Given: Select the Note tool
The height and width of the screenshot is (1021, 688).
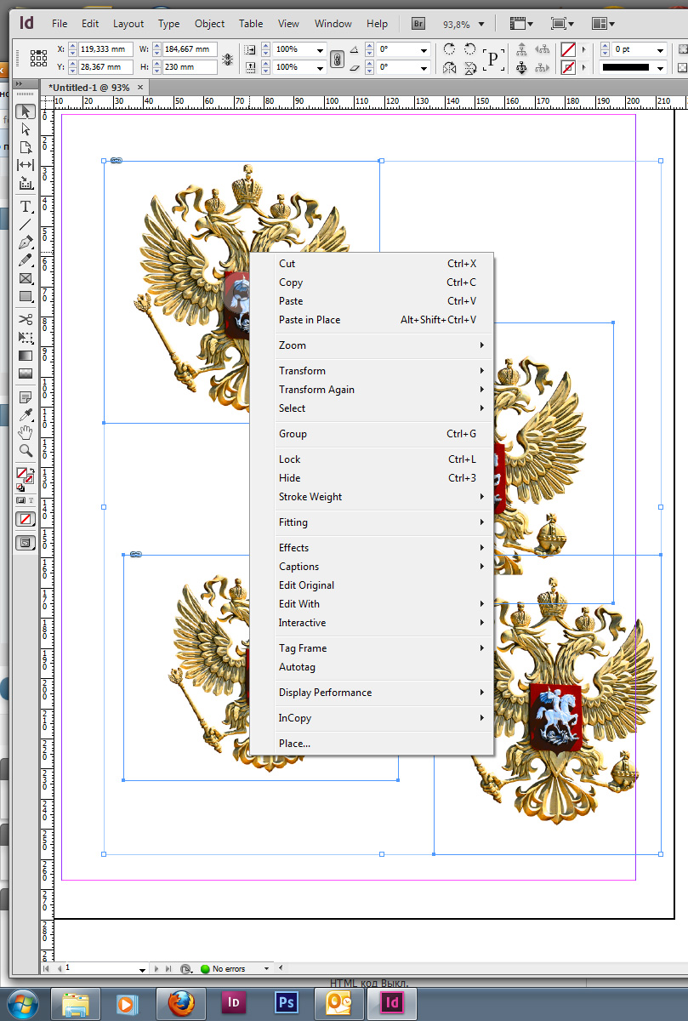Looking at the screenshot, I should pos(26,397).
